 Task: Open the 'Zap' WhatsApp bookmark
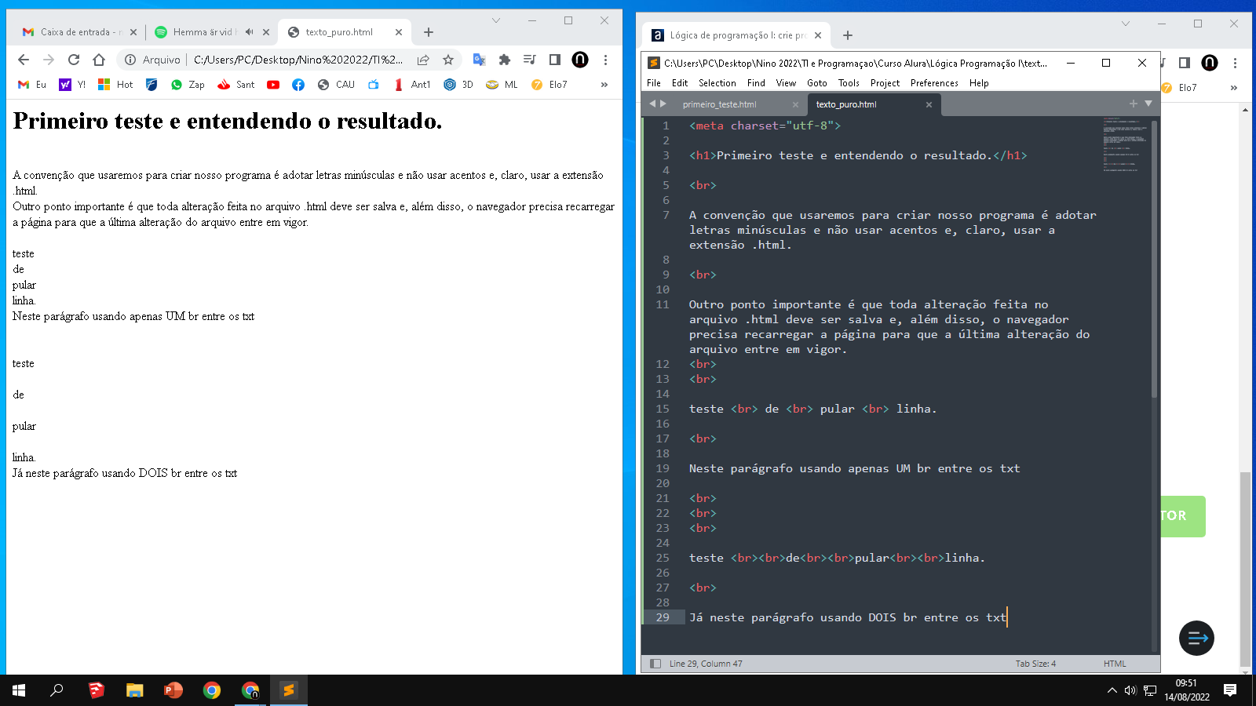(188, 85)
